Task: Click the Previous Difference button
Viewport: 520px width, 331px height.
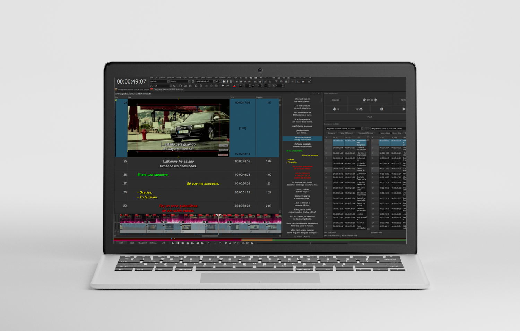Action: pyautogui.click(x=366, y=133)
